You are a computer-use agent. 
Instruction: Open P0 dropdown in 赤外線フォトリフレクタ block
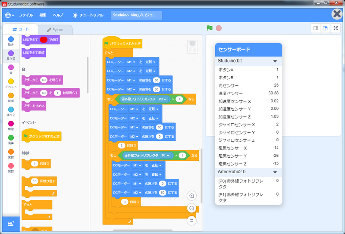coord(163,99)
